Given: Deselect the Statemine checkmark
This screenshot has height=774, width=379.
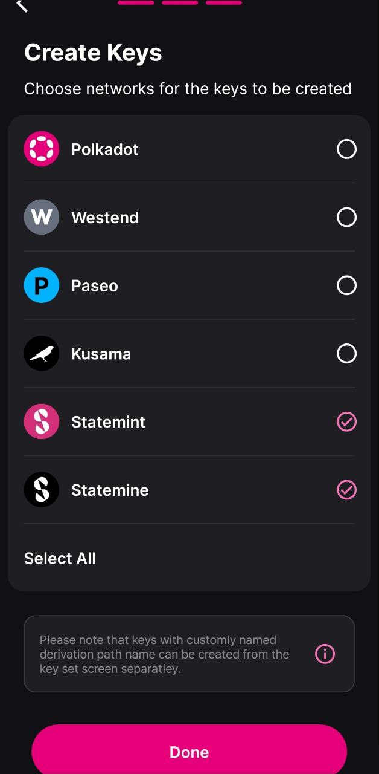Looking at the screenshot, I should [346, 490].
